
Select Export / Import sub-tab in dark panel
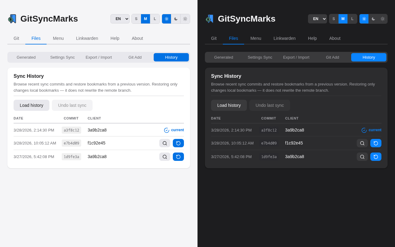click(x=296, y=57)
